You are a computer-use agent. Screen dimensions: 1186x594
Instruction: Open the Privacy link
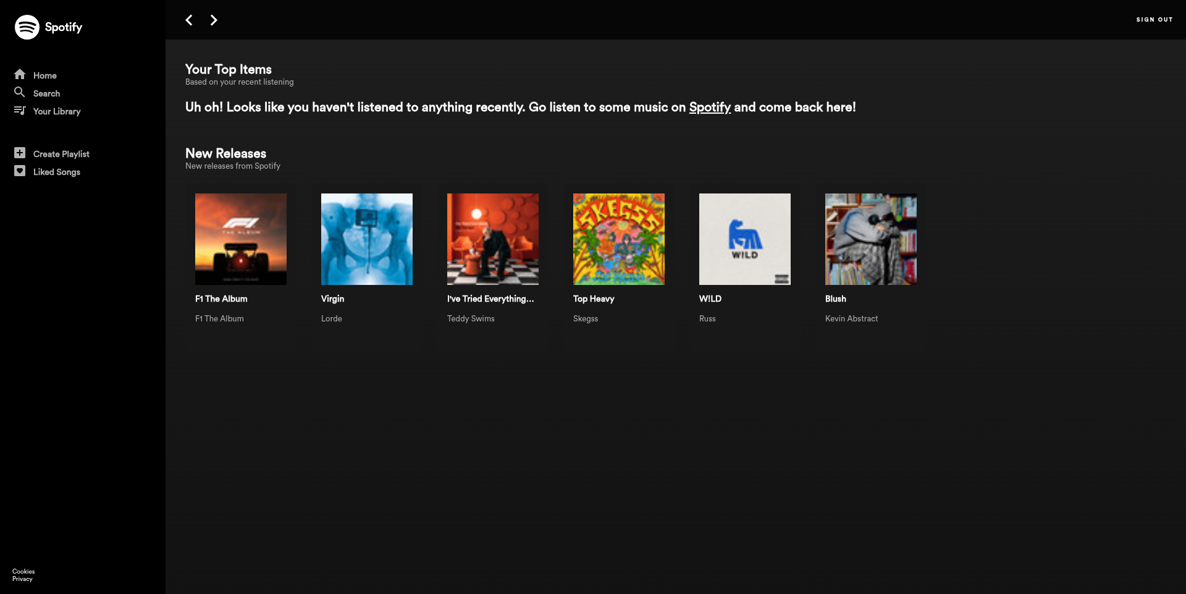(22, 579)
